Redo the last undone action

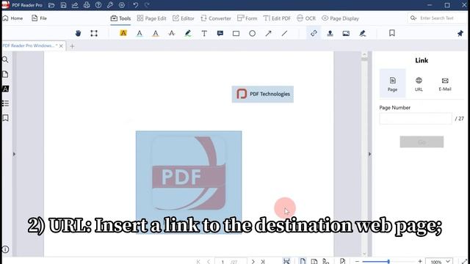(x=147, y=5)
